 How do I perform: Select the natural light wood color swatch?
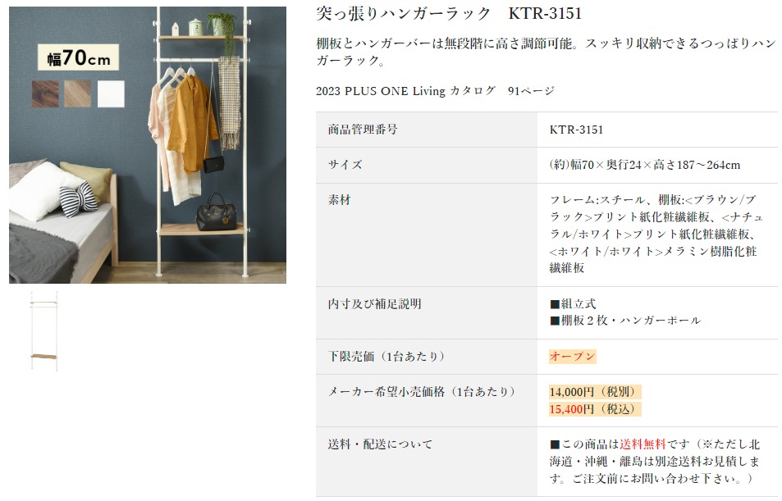coord(77,93)
